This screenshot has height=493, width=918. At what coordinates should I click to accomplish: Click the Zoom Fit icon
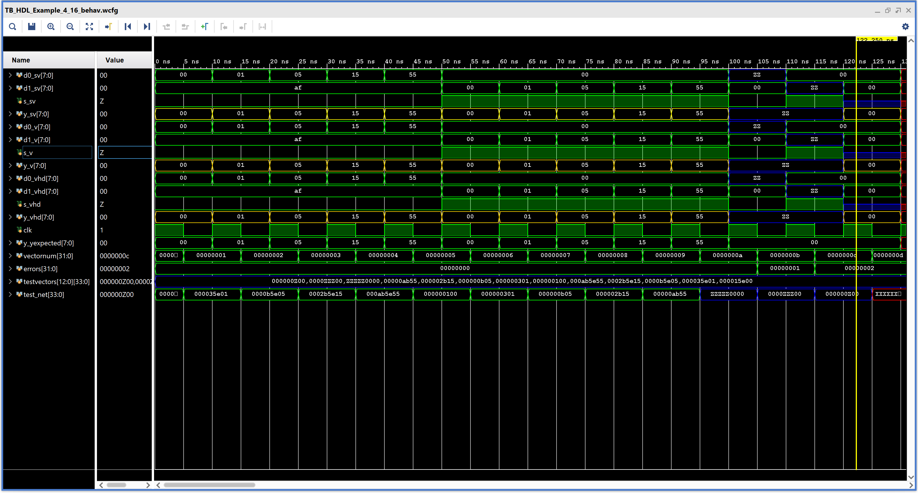[90, 27]
